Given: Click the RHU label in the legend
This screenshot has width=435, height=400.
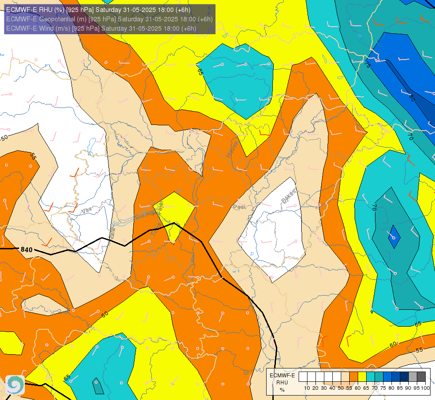Looking at the screenshot, I should pos(282,383).
